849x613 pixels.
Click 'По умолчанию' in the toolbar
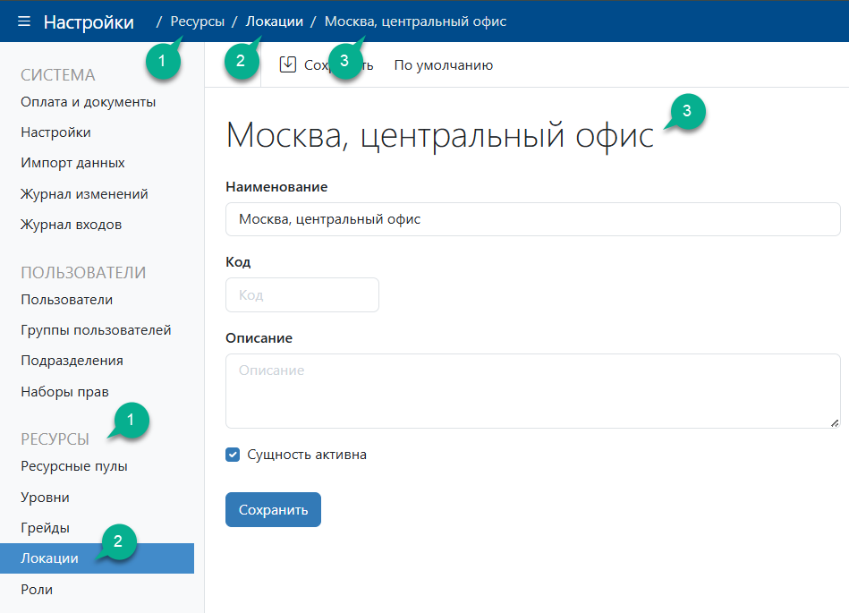click(443, 65)
